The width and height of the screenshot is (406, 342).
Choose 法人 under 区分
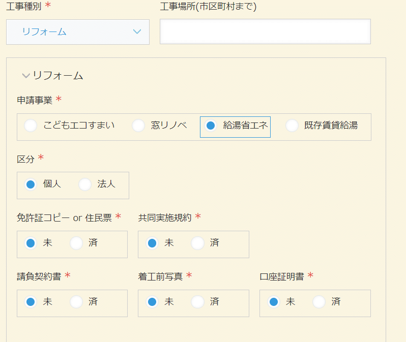coord(85,184)
